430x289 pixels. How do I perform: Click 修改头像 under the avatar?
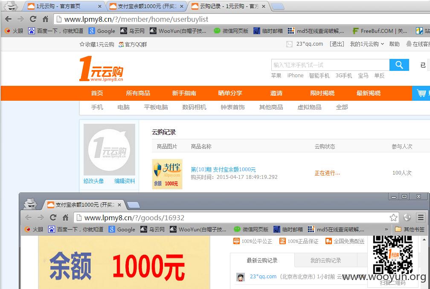coord(93,181)
